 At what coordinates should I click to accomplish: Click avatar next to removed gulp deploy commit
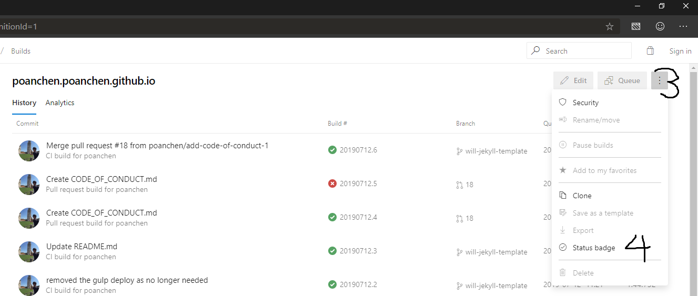click(29, 285)
